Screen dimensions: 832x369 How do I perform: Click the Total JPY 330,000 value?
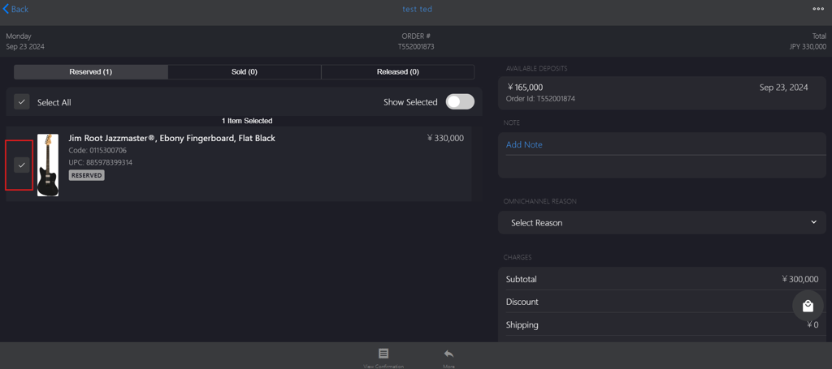coord(808,46)
